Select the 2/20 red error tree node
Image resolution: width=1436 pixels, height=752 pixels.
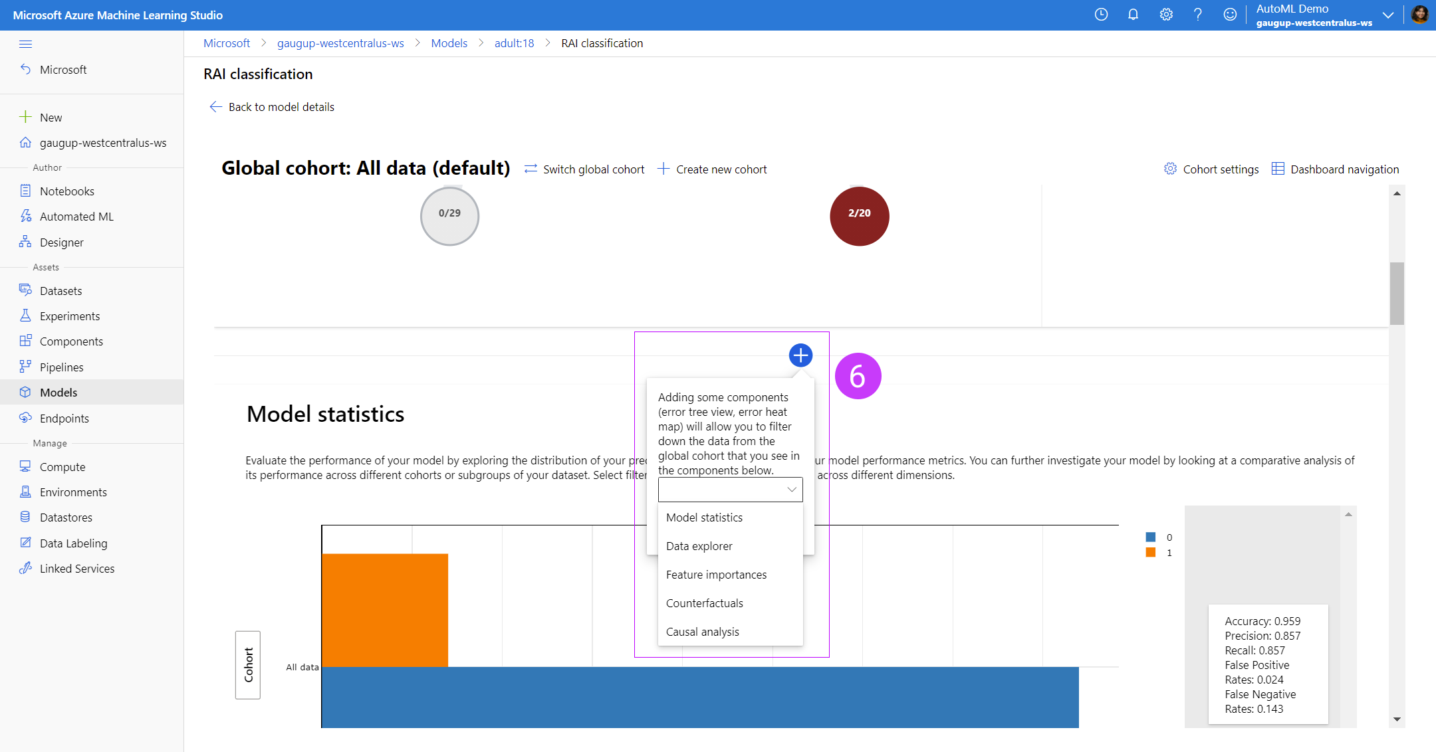coord(859,216)
